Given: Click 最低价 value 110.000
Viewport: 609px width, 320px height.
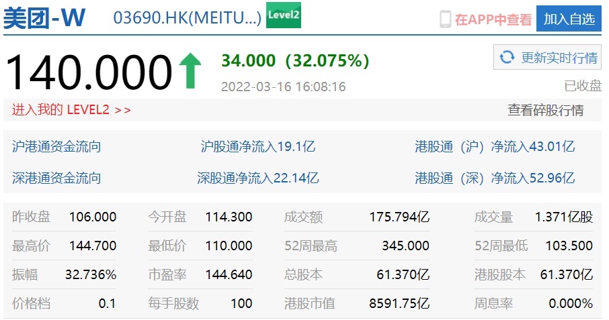Looking at the screenshot, I should pos(229,246).
